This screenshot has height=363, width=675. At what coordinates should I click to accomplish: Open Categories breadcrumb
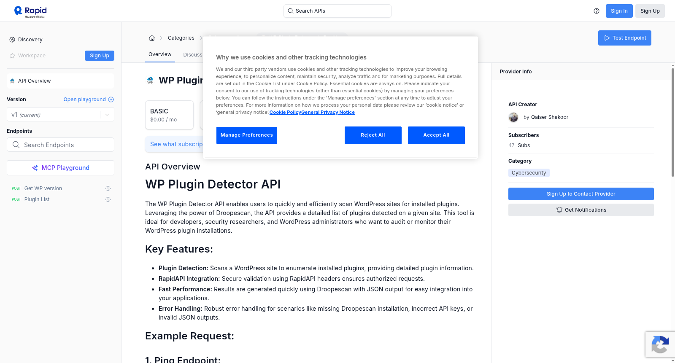click(x=181, y=38)
